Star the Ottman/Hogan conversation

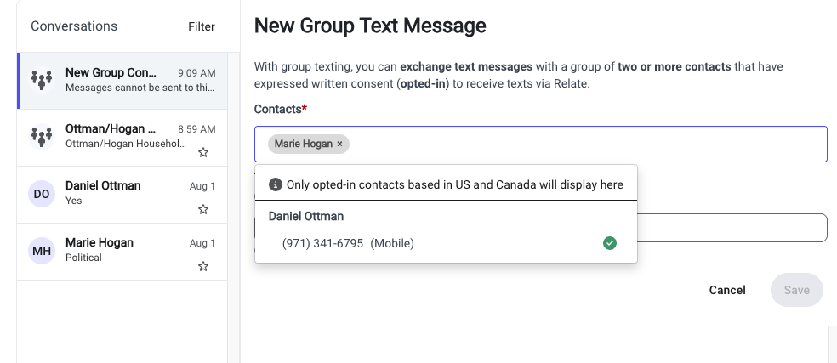203,153
